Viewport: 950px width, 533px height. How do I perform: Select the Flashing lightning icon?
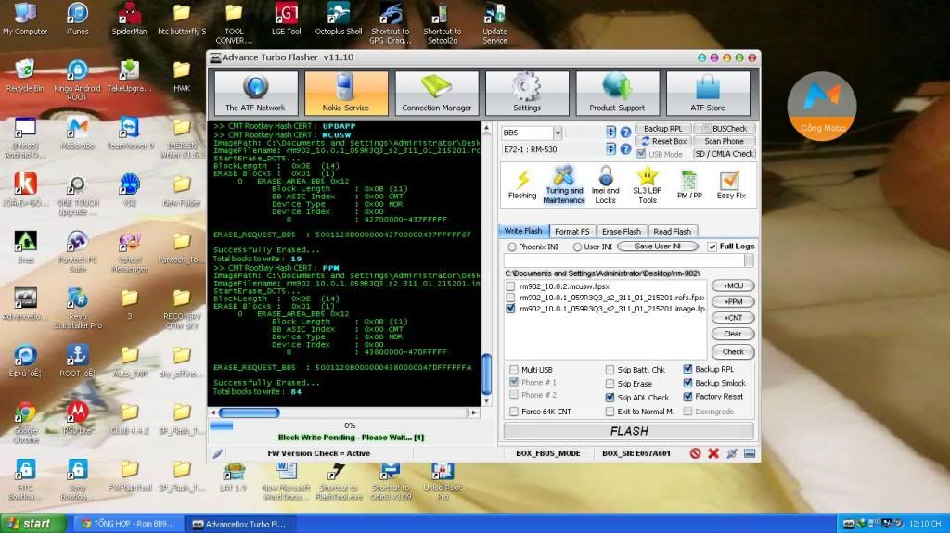coord(522,184)
